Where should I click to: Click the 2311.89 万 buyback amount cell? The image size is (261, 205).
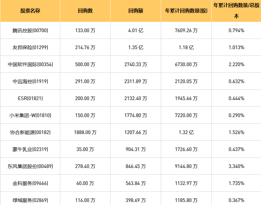point(136,82)
